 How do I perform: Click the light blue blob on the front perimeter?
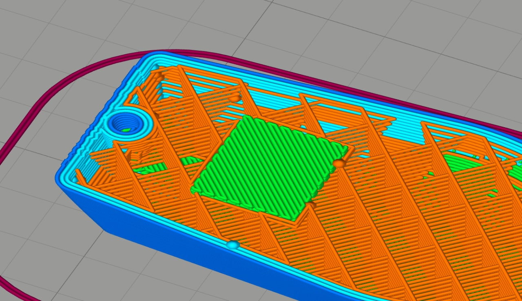tap(233, 245)
